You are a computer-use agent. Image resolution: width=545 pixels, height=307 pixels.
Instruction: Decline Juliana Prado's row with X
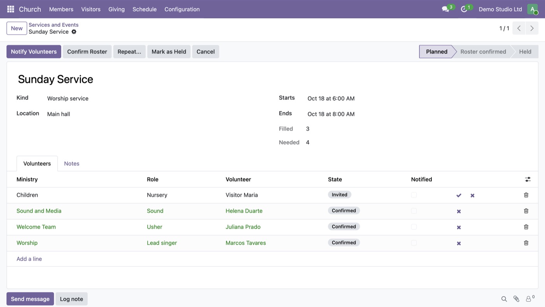pyautogui.click(x=459, y=227)
